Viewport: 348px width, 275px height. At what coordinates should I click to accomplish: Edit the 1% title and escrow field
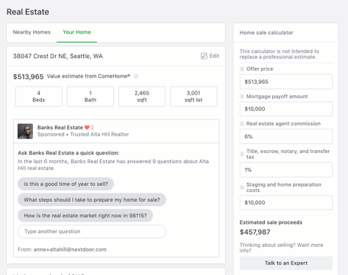(x=286, y=170)
